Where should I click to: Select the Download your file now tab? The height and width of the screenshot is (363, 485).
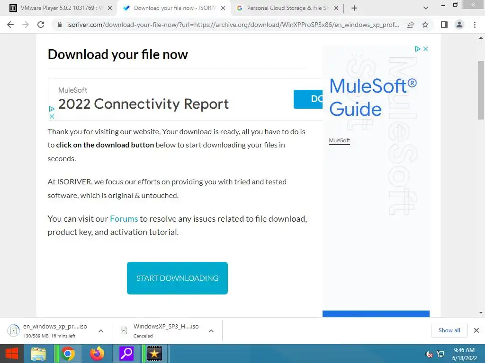coord(174,8)
